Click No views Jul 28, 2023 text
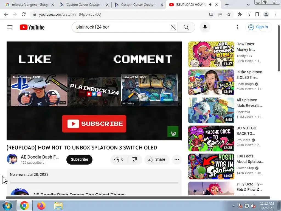 (x=29, y=174)
